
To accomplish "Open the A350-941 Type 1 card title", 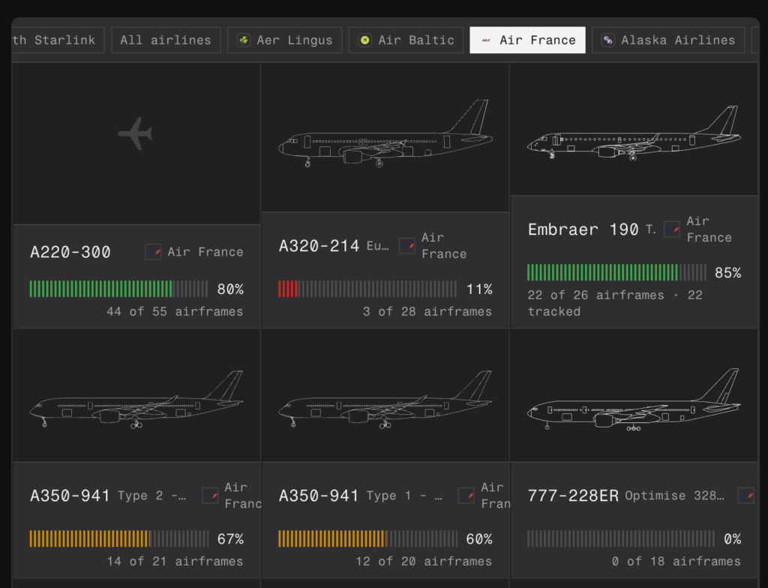I will [x=319, y=496].
